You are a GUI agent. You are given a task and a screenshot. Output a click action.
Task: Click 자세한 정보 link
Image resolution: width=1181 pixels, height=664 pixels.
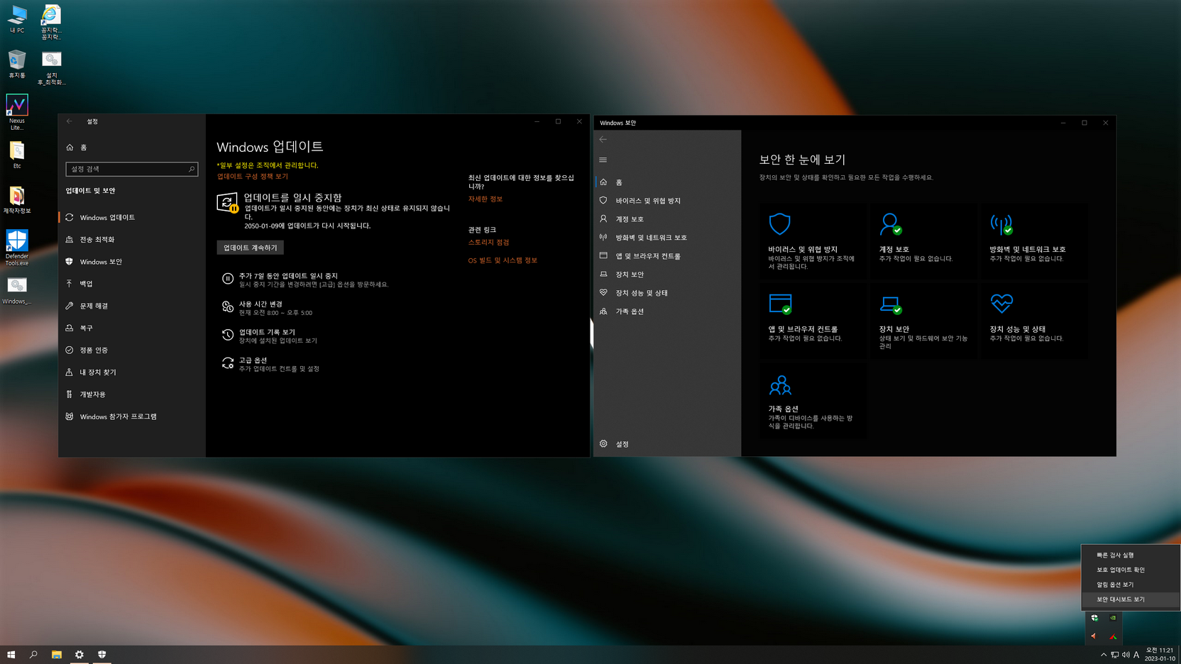(x=485, y=199)
